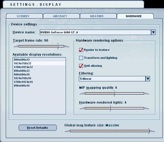
Task: Expand the Filtering dropdown arrow
Action: click(148, 79)
